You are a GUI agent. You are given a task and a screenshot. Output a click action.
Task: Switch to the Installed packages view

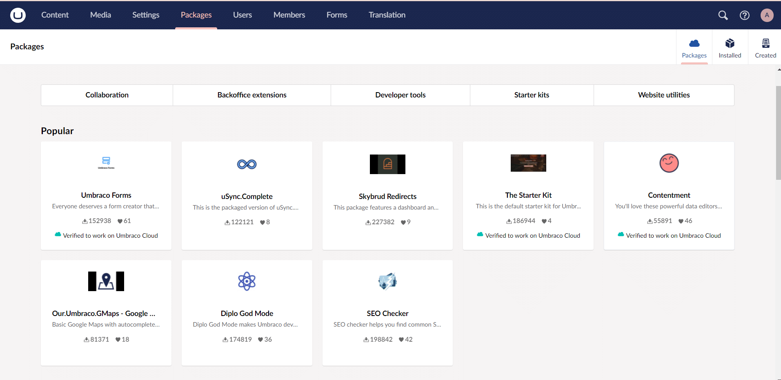[x=730, y=47]
